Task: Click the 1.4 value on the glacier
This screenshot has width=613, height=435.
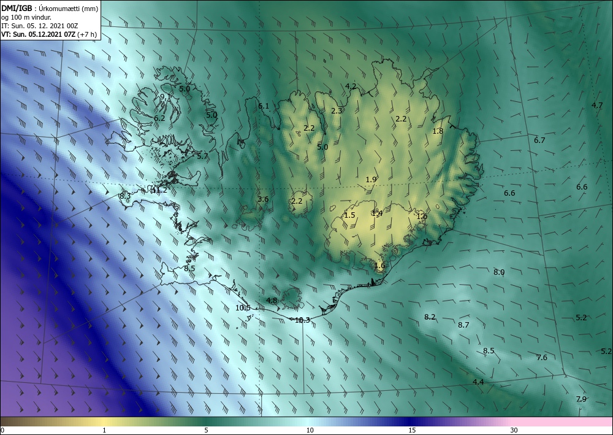Action: 377,213
